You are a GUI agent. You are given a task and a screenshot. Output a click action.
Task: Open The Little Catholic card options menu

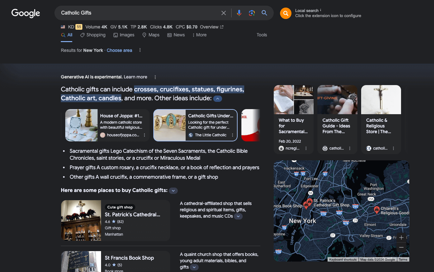click(x=233, y=135)
